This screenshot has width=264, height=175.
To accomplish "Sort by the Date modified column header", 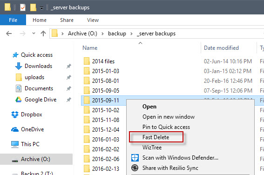I will (x=221, y=48).
